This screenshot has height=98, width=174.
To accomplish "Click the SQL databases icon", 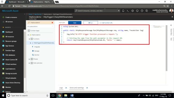I will [3, 55].
